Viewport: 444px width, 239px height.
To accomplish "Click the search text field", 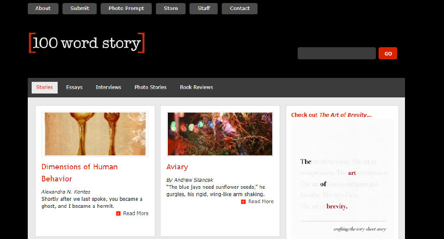I will 336,53.
